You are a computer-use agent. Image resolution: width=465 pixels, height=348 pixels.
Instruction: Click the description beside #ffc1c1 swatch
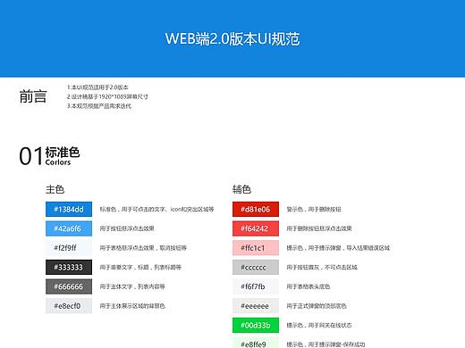338,248
